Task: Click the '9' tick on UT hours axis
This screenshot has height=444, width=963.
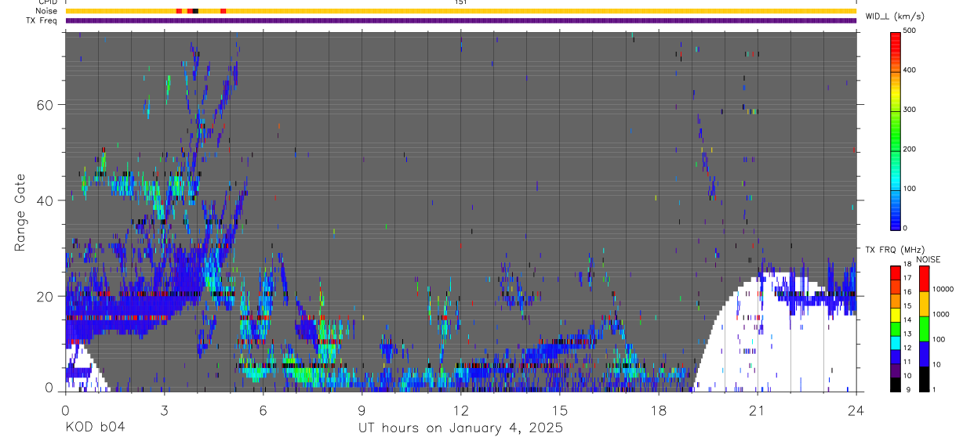Action: (x=362, y=410)
